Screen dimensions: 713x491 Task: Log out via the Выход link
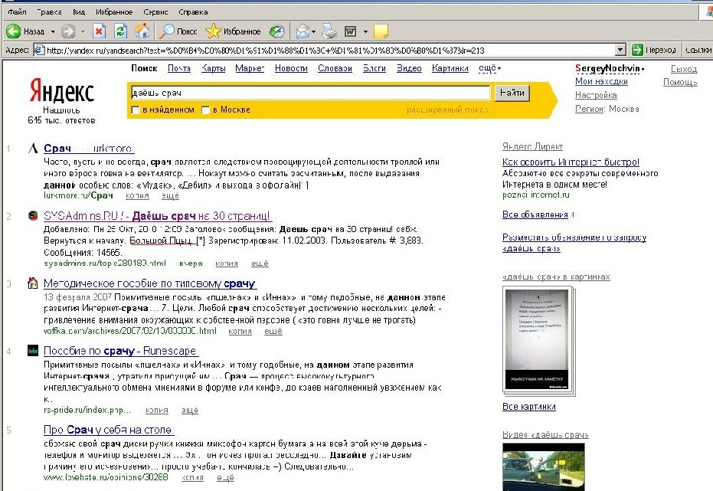click(x=684, y=69)
